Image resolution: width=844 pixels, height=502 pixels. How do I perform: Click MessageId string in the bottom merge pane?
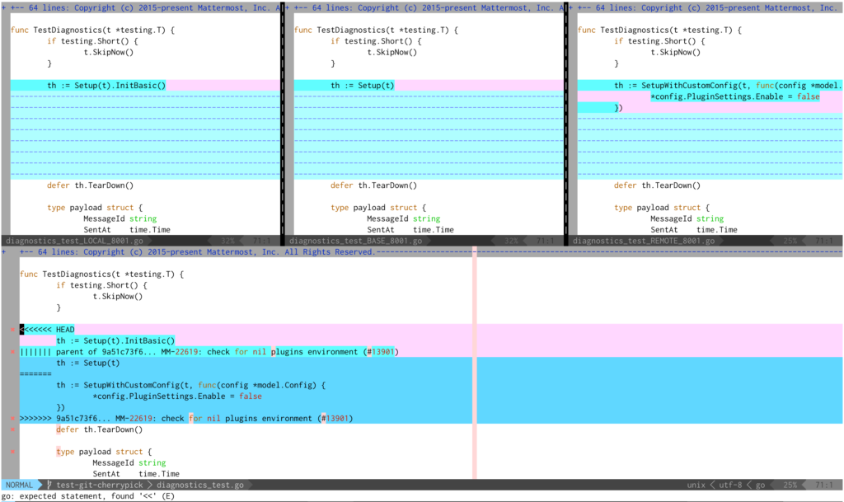[x=129, y=462]
